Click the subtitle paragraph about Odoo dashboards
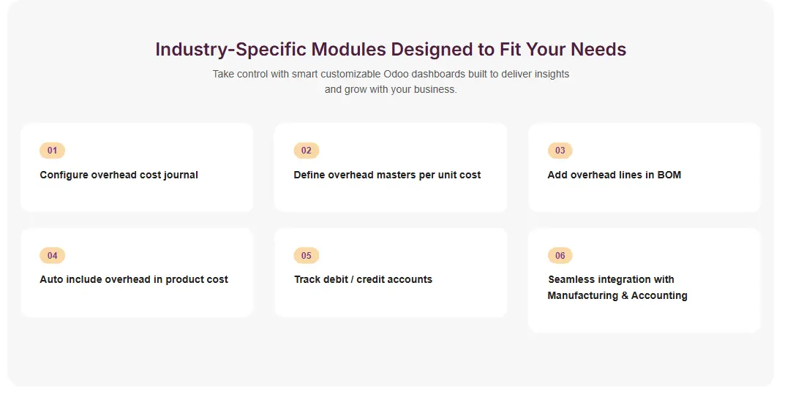 (391, 81)
